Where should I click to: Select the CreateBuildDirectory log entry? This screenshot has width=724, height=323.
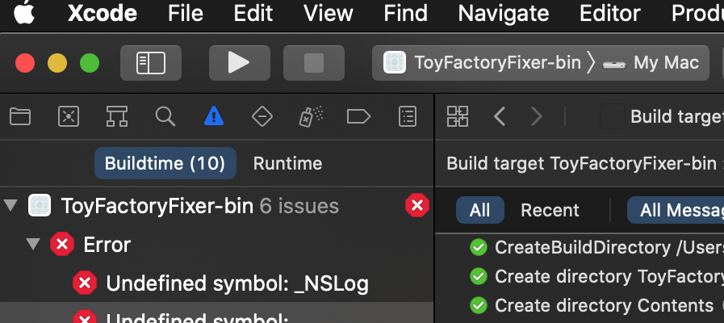coord(596,247)
